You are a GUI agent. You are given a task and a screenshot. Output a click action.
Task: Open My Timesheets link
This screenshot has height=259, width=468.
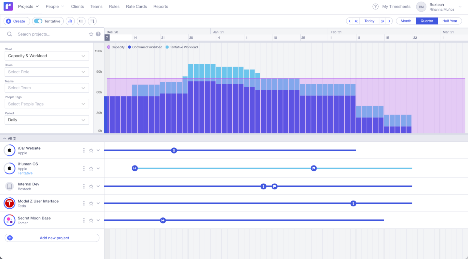[x=396, y=6]
